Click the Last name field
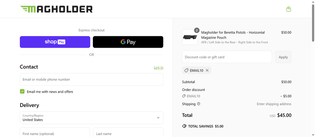This screenshot has height=137, width=315. click(128, 132)
